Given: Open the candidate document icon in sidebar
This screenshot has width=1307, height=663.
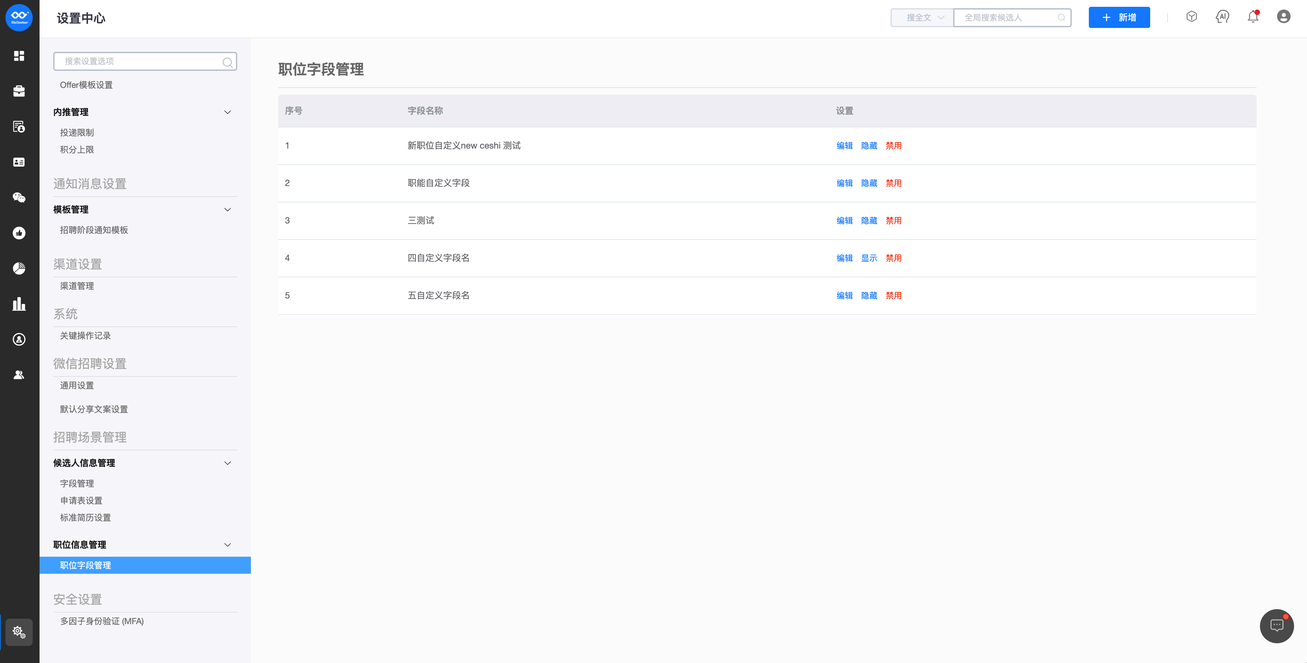Looking at the screenshot, I should [19, 127].
